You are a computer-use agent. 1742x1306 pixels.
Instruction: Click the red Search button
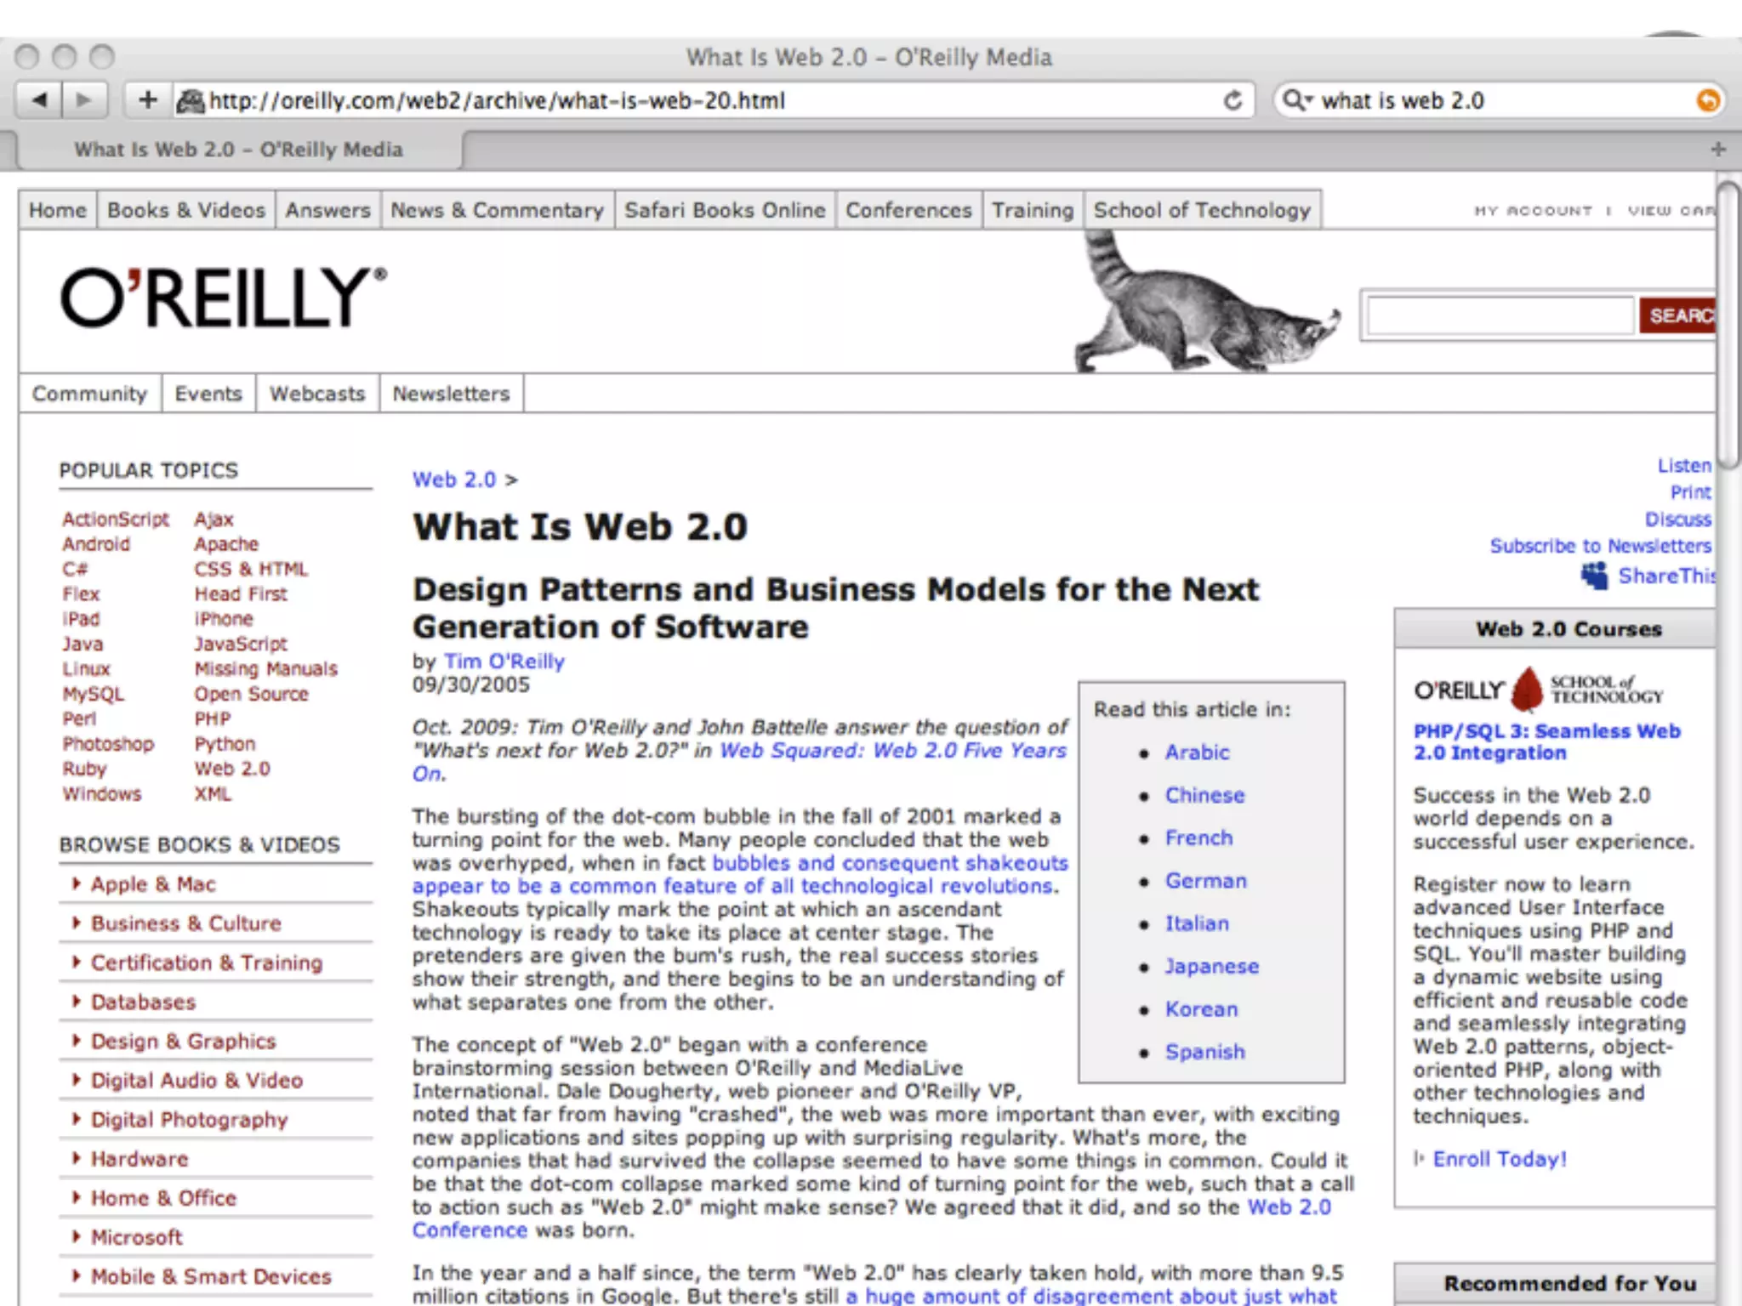click(1678, 315)
